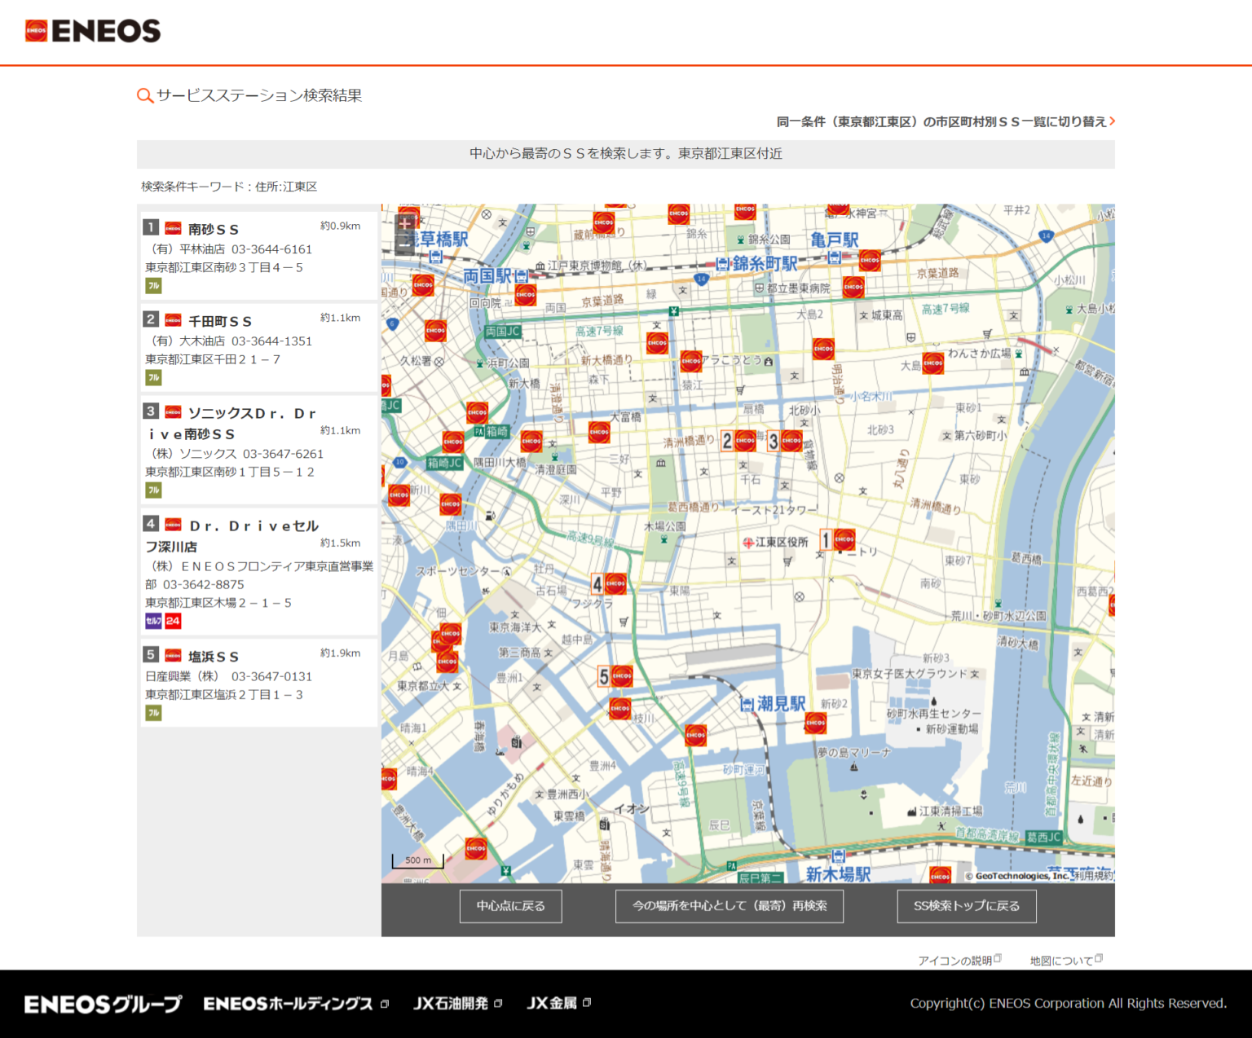Open 千田町ＳＳ station listing

220,322
